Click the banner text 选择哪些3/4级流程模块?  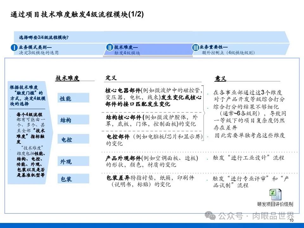click(44, 37)
